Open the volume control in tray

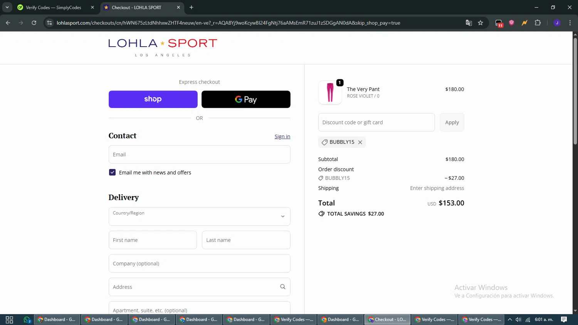pos(518,320)
